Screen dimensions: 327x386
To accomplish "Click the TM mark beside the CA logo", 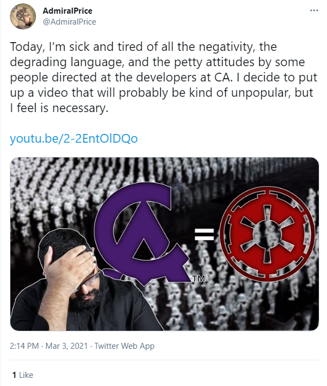I will coord(198,278).
